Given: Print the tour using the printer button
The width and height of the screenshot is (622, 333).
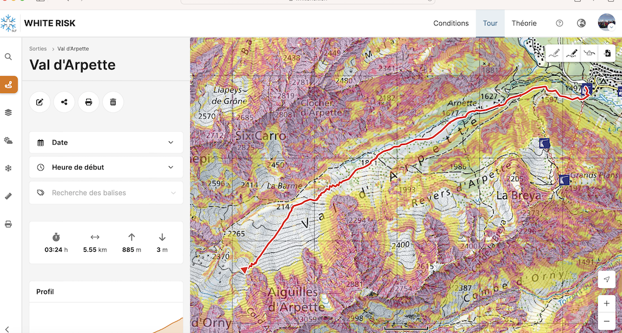Looking at the screenshot, I should [x=89, y=102].
